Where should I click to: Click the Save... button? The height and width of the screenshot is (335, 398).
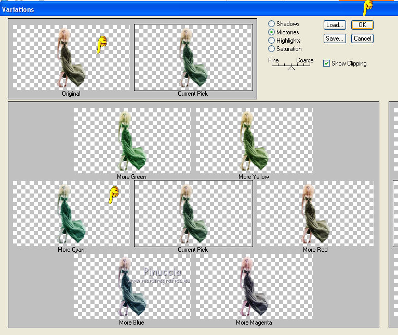tap(335, 38)
